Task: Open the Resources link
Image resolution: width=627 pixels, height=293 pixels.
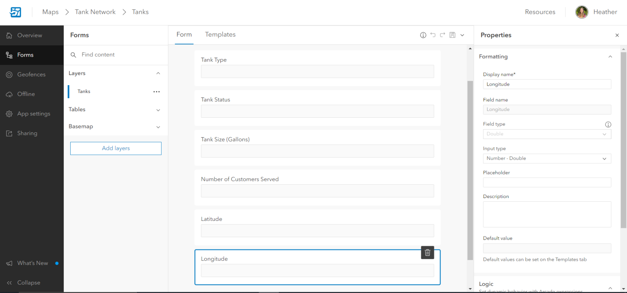Action: 540,12
